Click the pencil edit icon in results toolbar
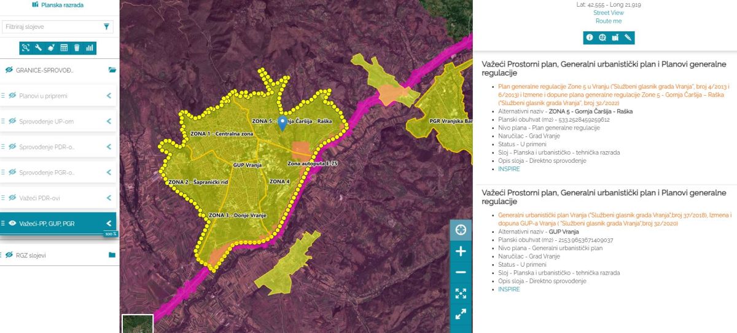This screenshot has height=333, width=737. (628, 37)
